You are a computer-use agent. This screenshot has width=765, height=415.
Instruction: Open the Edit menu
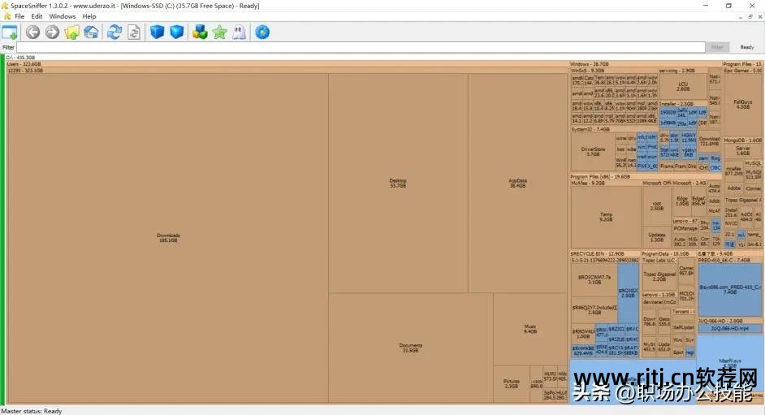[37, 16]
